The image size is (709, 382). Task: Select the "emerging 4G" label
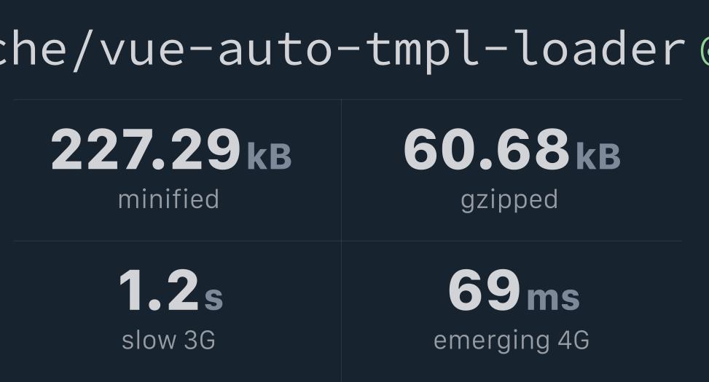[x=511, y=341]
